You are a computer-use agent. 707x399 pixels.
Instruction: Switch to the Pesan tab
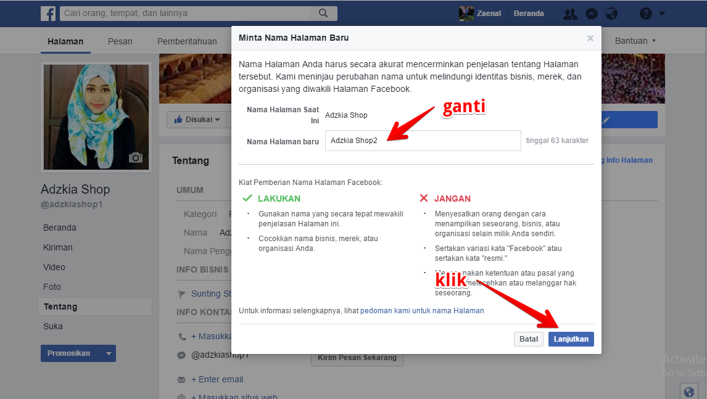pyautogui.click(x=120, y=41)
